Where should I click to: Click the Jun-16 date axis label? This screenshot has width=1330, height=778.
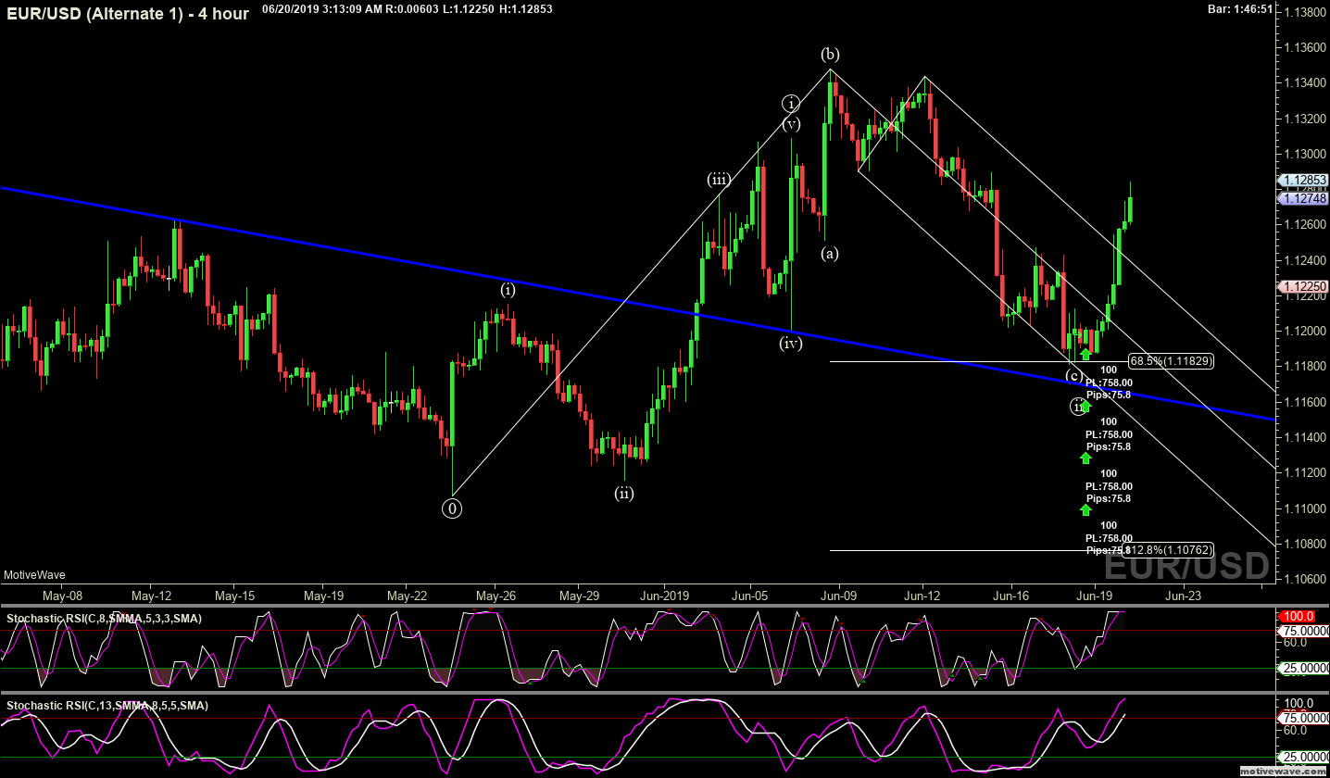1011,596
